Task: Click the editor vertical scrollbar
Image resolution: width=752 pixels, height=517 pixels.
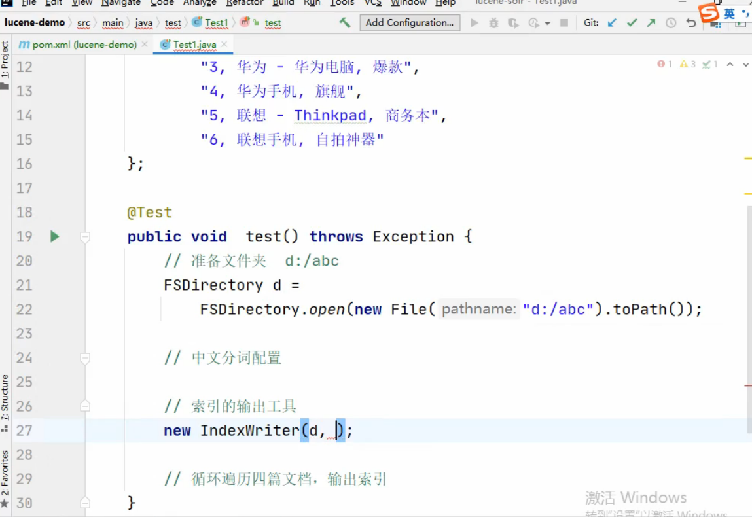Action: click(749, 319)
